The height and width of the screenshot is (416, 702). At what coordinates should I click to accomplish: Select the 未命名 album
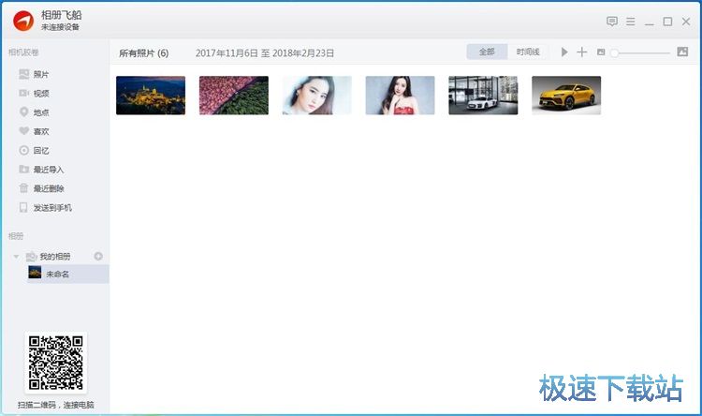pos(67,274)
